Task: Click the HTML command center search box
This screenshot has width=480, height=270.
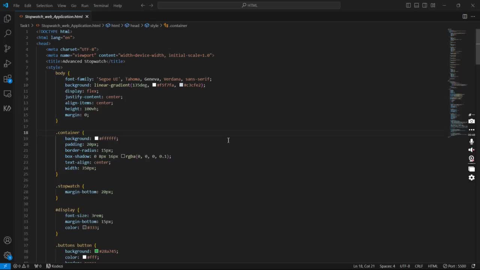Action: [249, 5]
